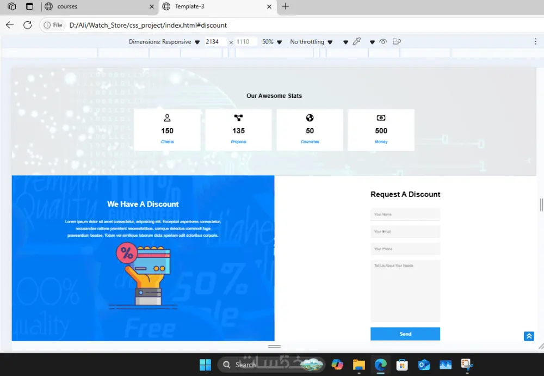Close the courses tab

click(152, 7)
